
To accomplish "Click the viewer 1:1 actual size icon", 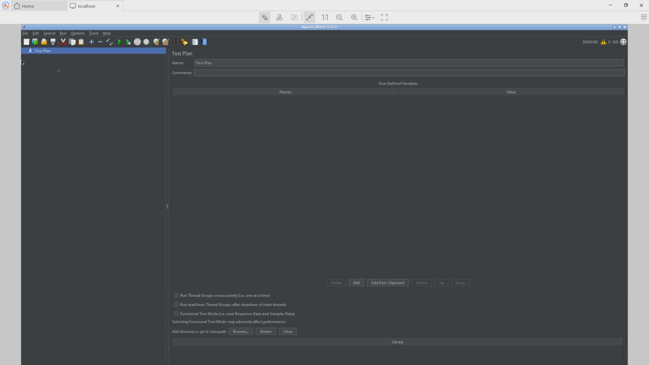I will [x=325, y=17].
